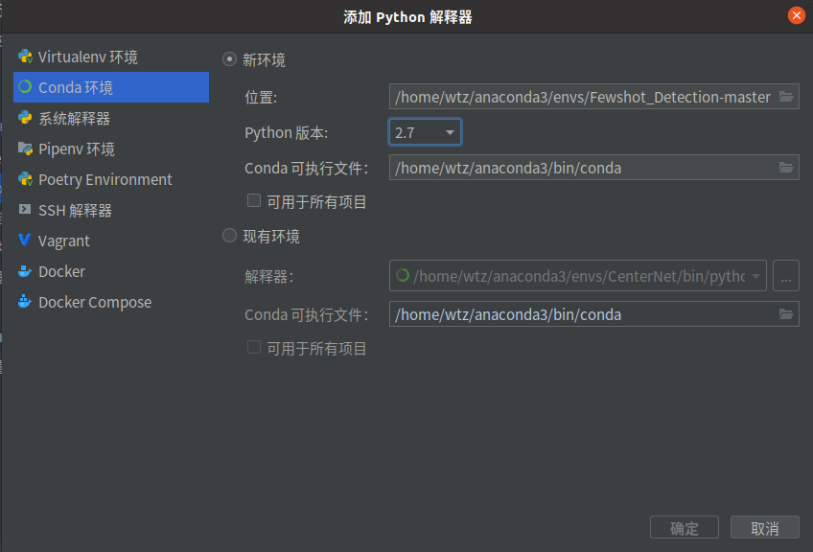The height and width of the screenshot is (552, 813).
Task: Open the Python 版本 dropdown
Action: tap(450, 132)
